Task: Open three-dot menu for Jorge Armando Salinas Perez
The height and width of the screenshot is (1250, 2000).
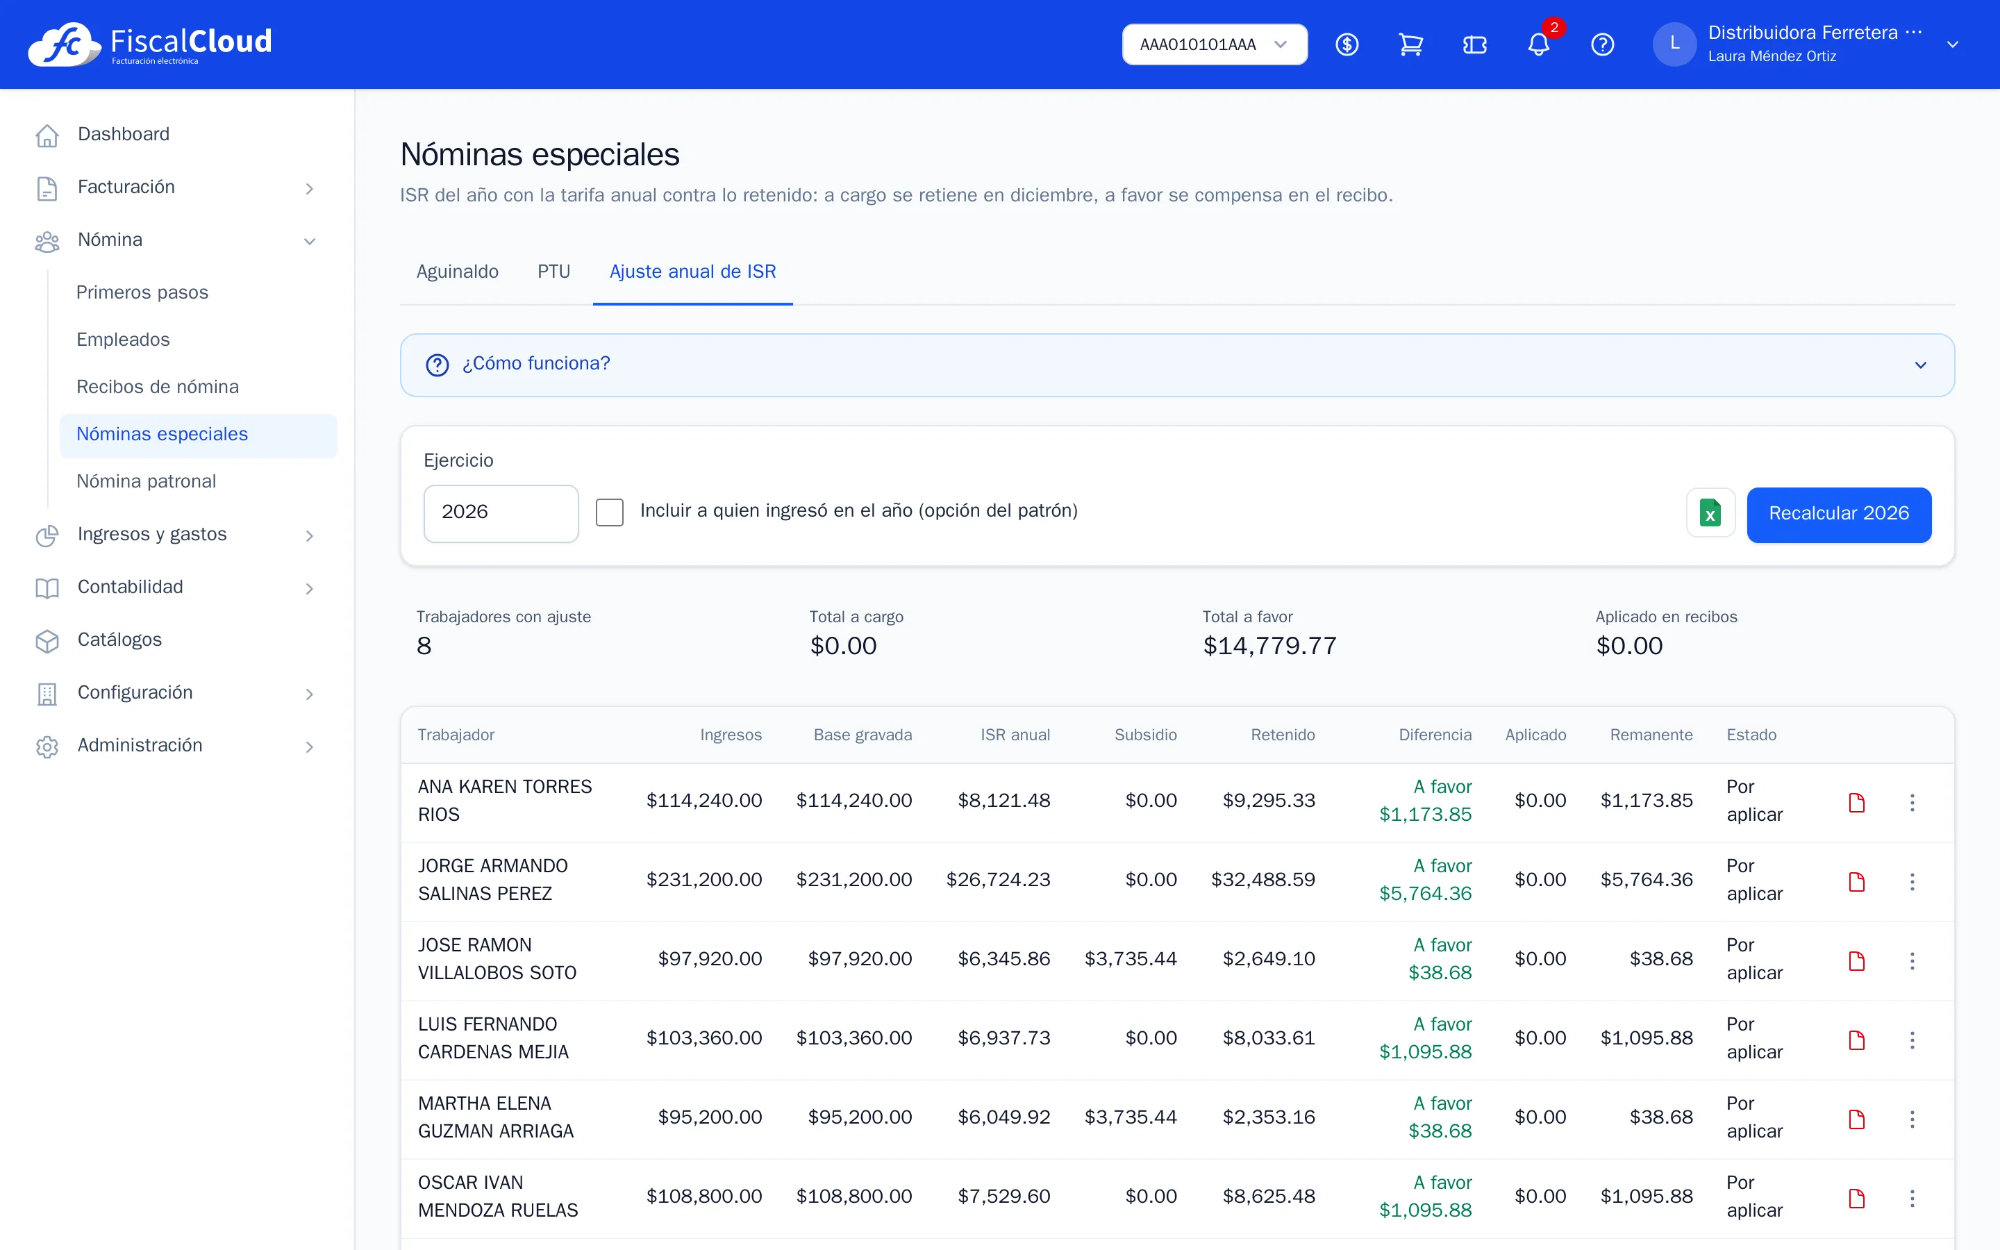Action: (x=1912, y=881)
